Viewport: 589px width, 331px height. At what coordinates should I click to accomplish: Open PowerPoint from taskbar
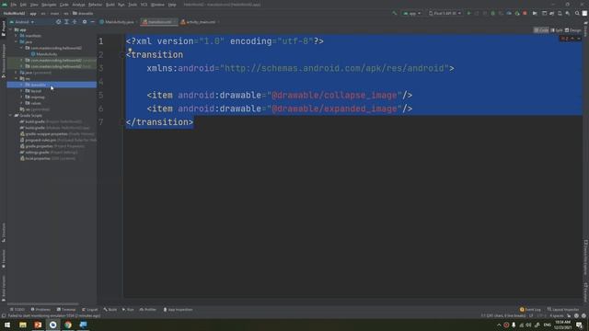(x=38, y=325)
